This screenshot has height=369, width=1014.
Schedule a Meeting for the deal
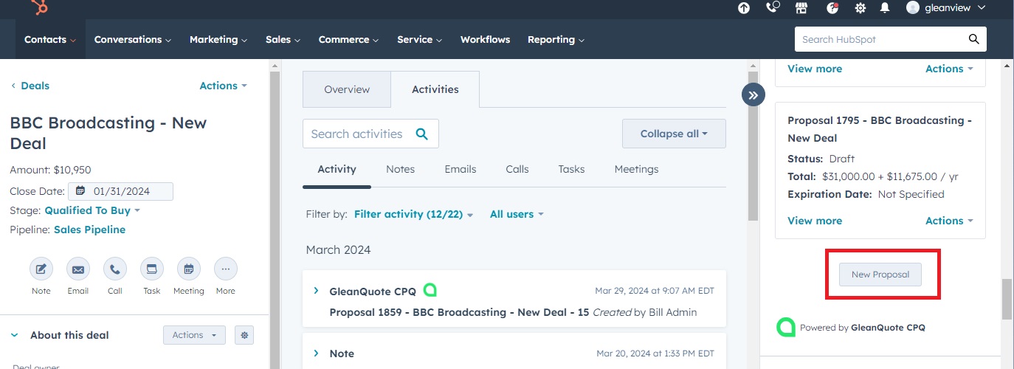point(189,269)
